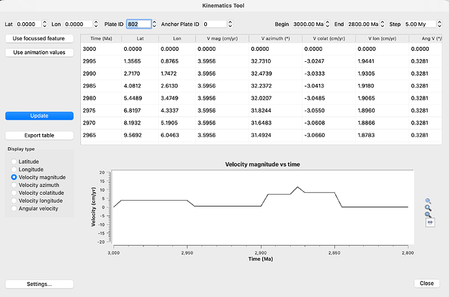This screenshot has height=297, width=449.
Task: Click the Lat cell 9.5692
Action: coord(140,135)
